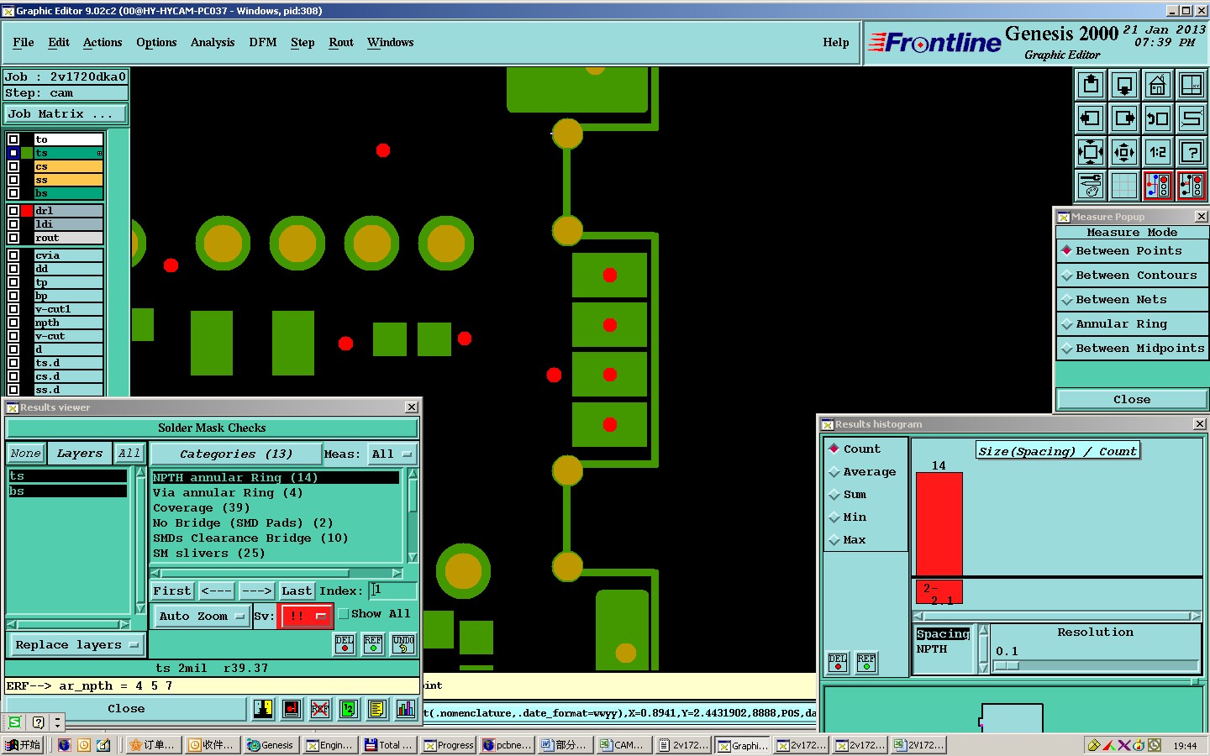The height and width of the screenshot is (756, 1210).
Task: Click the black net traffic-light icon
Action: pyautogui.click(x=1192, y=186)
